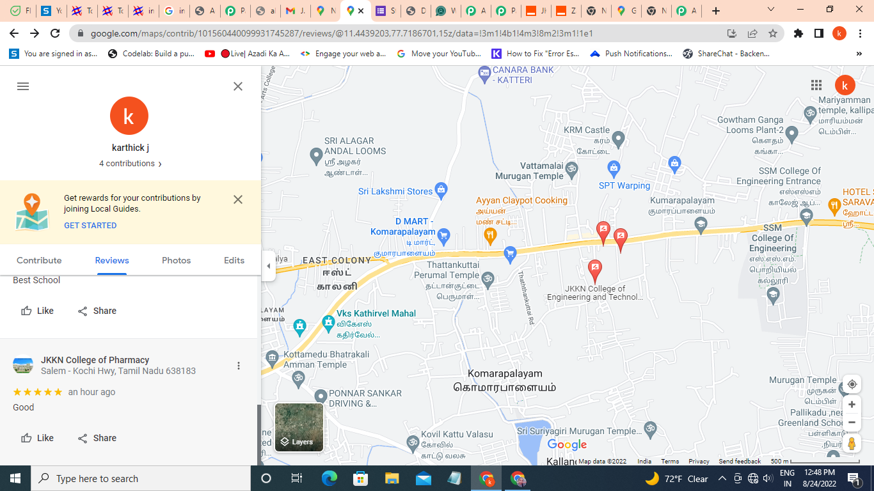Open the Google apps grid
The height and width of the screenshot is (491, 874).
coord(816,85)
